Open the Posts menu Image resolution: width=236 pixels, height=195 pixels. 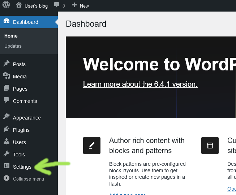click(x=19, y=64)
